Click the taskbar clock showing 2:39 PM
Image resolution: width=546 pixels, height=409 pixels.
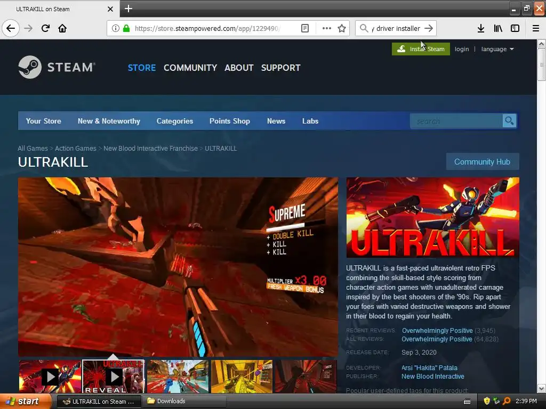click(526, 402)
